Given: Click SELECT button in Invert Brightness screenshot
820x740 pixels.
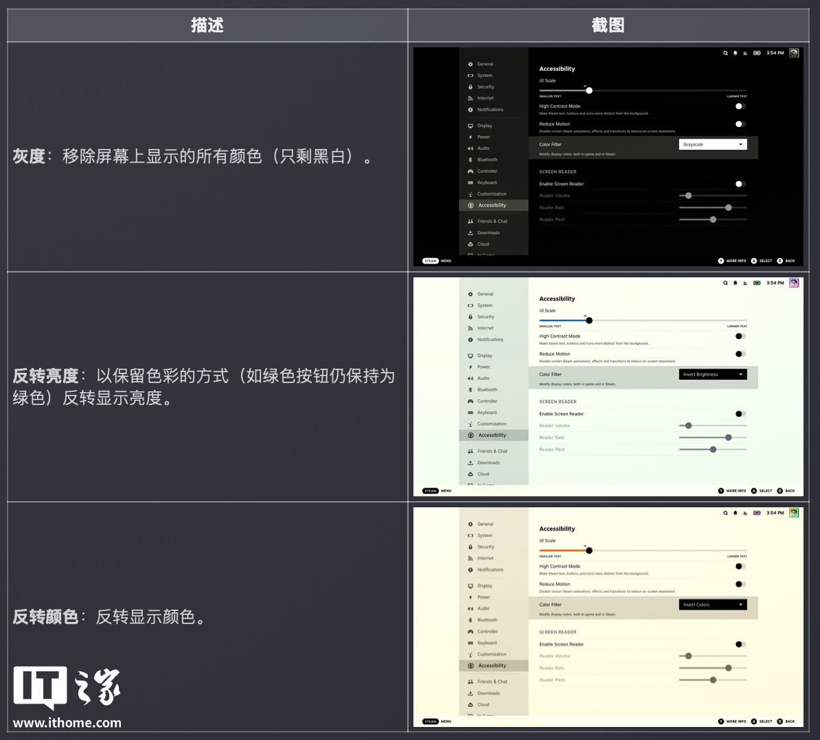Looking at the screenshot, I should (x=762, y=491).
